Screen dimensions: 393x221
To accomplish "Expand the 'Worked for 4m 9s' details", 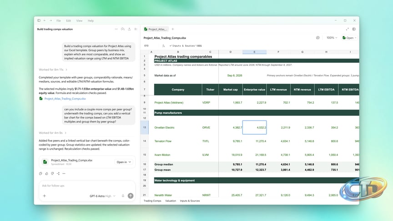I will tap(52, 133).
